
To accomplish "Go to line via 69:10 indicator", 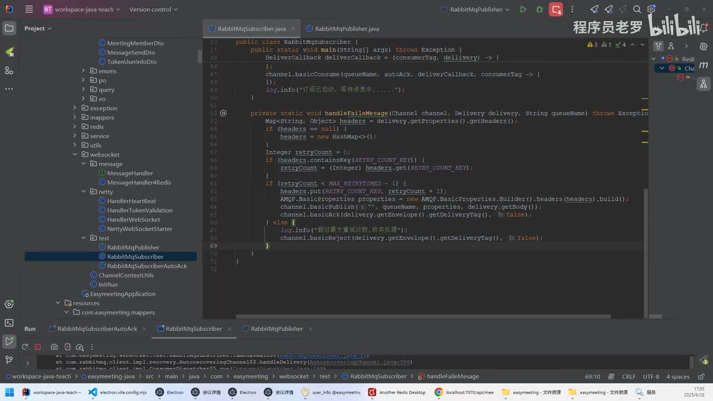I will pos(593,376).
